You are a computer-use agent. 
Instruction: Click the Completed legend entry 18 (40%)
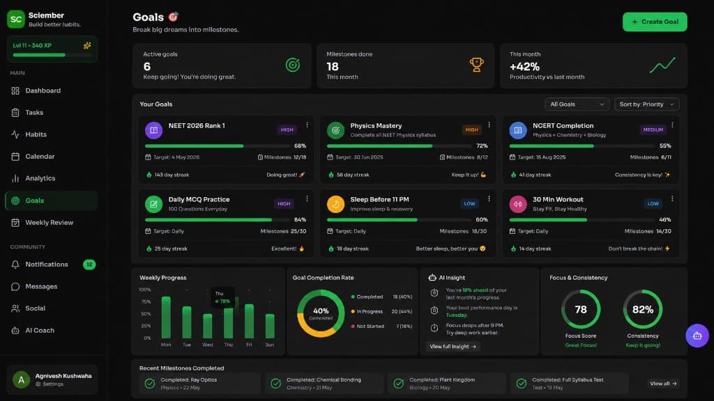381,297
